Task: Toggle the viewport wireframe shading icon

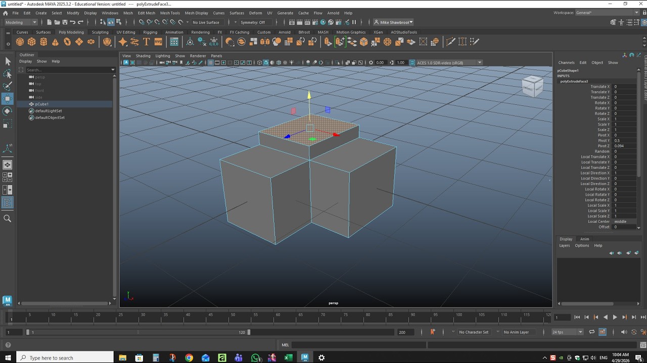Action: [x=259, y=63]
